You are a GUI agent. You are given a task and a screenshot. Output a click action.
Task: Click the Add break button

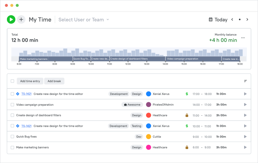tap(54, 81)
